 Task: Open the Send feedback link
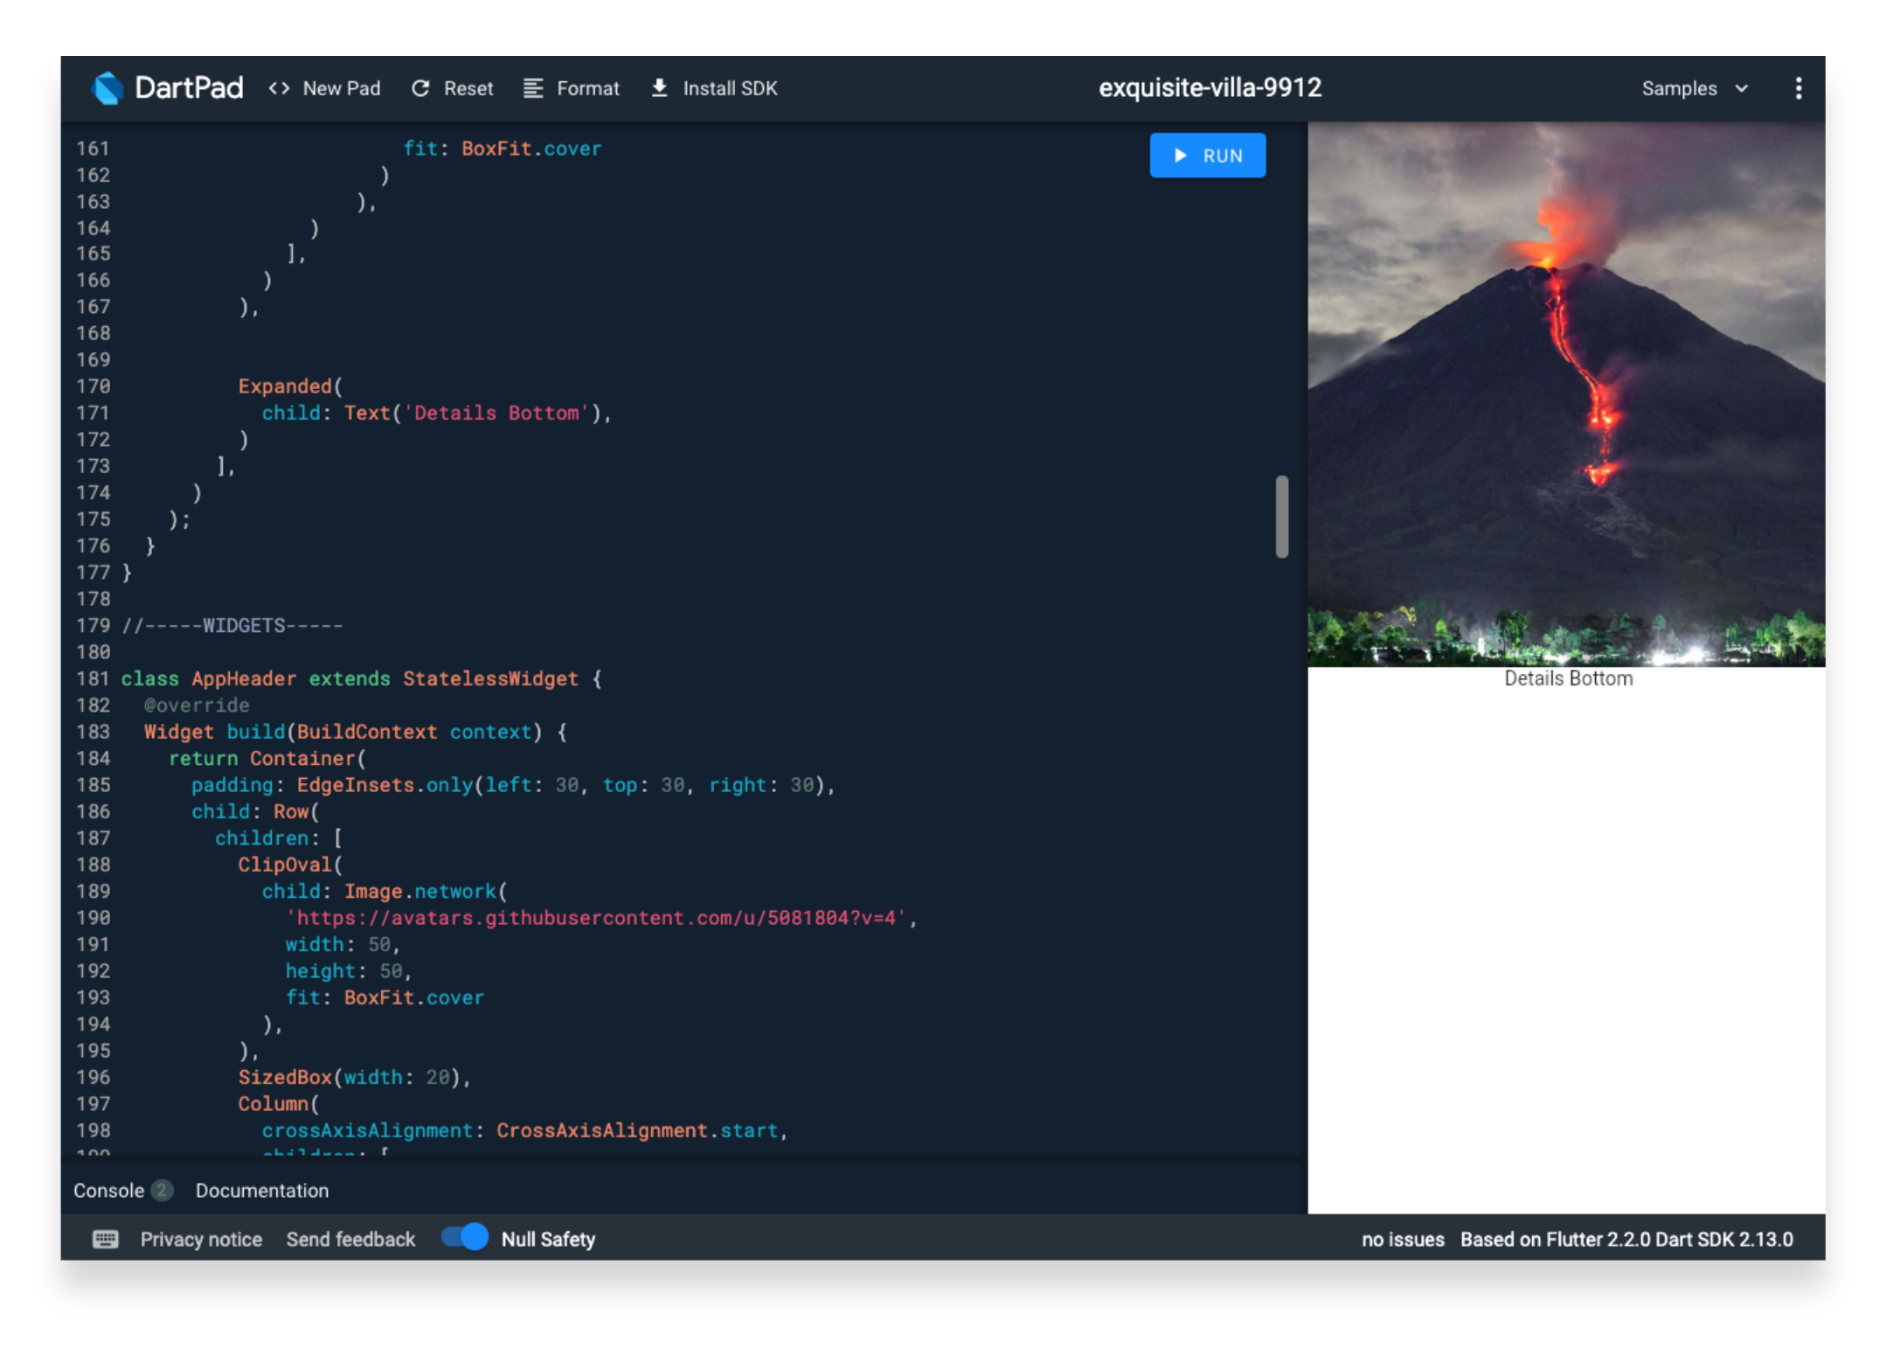[350, 1239]
